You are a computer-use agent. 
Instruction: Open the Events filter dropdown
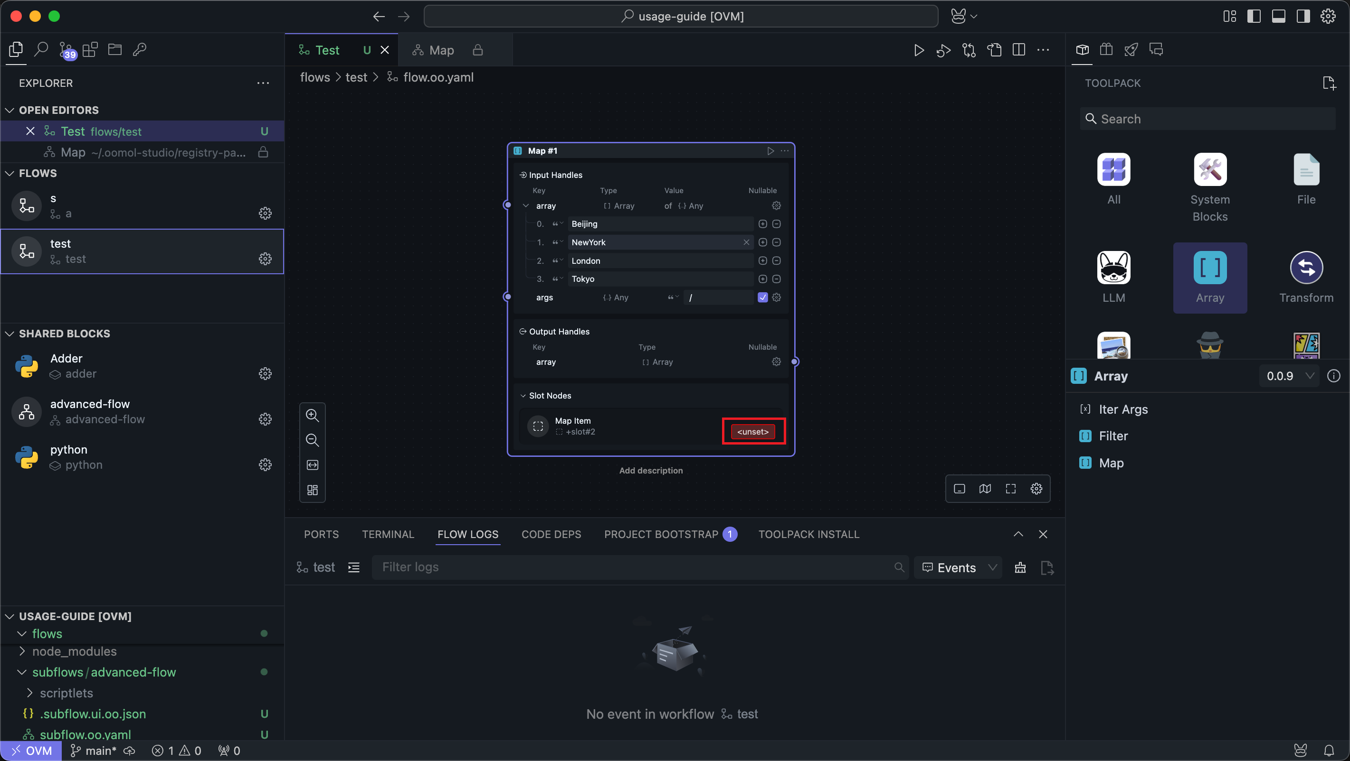point(959,567)
